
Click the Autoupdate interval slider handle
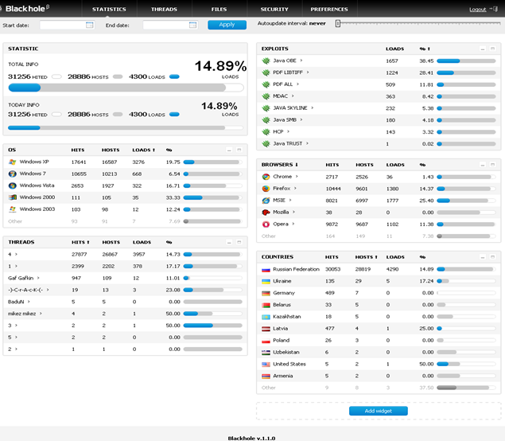point(337,24)
